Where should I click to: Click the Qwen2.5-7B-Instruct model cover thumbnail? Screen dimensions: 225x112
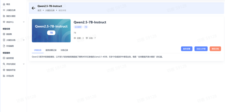point(51,31)
